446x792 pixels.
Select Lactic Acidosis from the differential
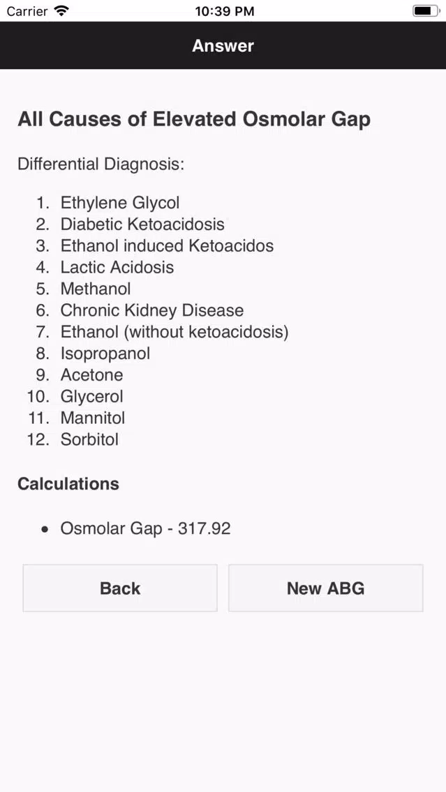pos(117,268)
